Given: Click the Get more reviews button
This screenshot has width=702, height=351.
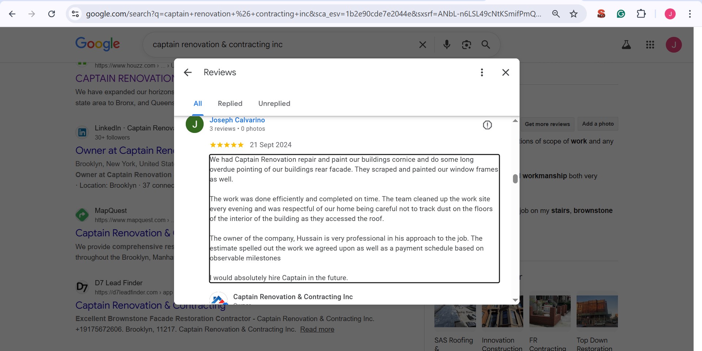Looking at the screenshot, I should (x=547, y=124).
